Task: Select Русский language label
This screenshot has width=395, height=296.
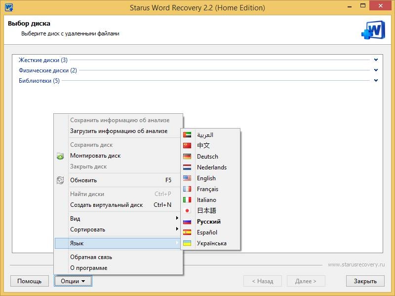Action: pos(208,222)
